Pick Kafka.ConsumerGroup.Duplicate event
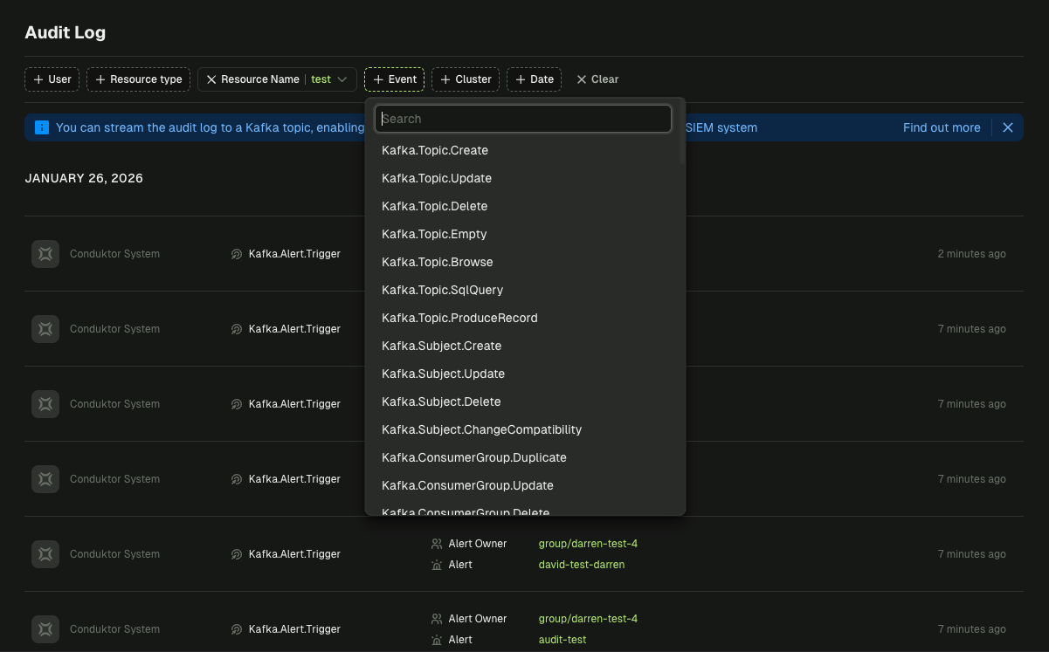 point(522,457)
